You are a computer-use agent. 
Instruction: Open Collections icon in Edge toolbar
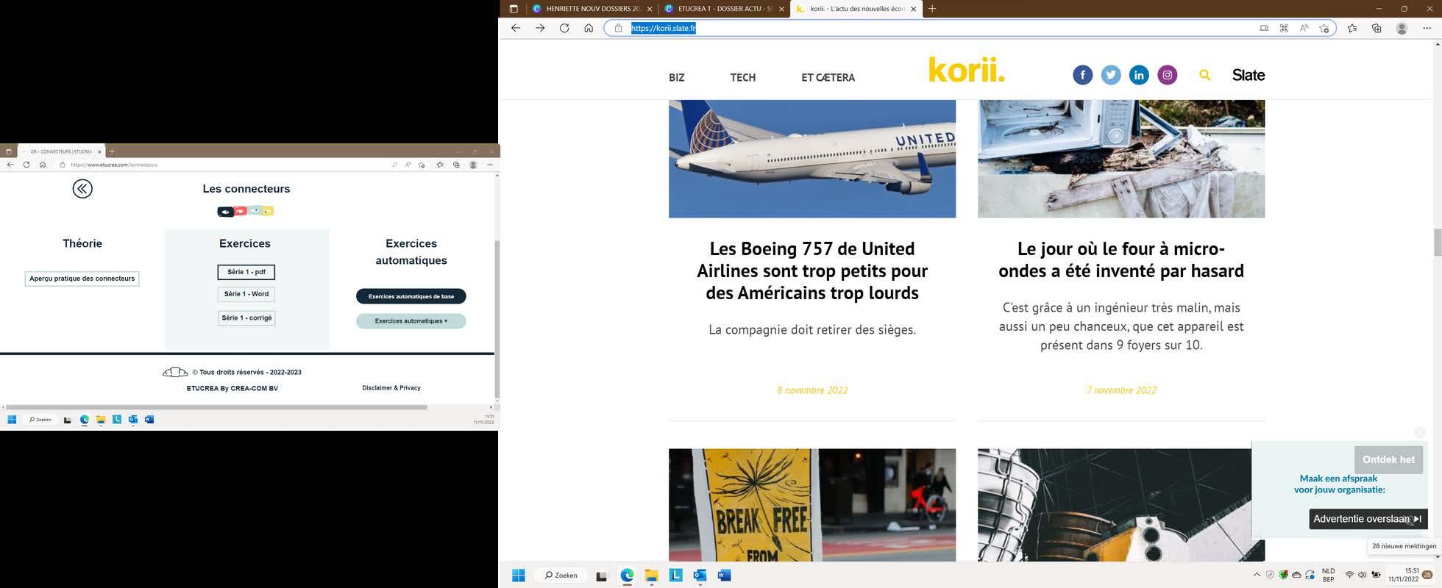coord(1377,28)
